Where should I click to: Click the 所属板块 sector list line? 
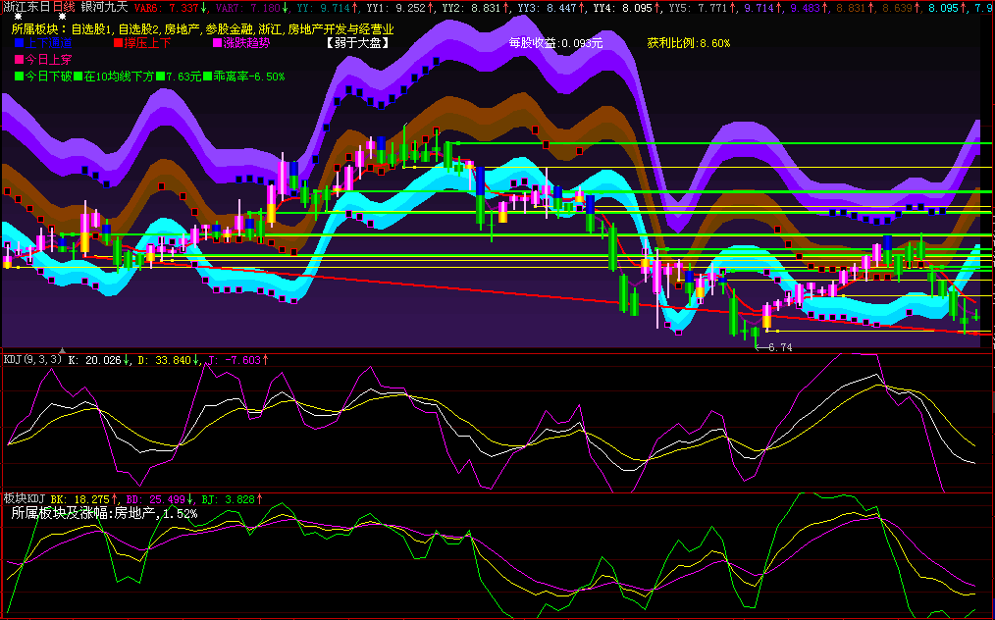pyautogui.click(x=203, y=29)
